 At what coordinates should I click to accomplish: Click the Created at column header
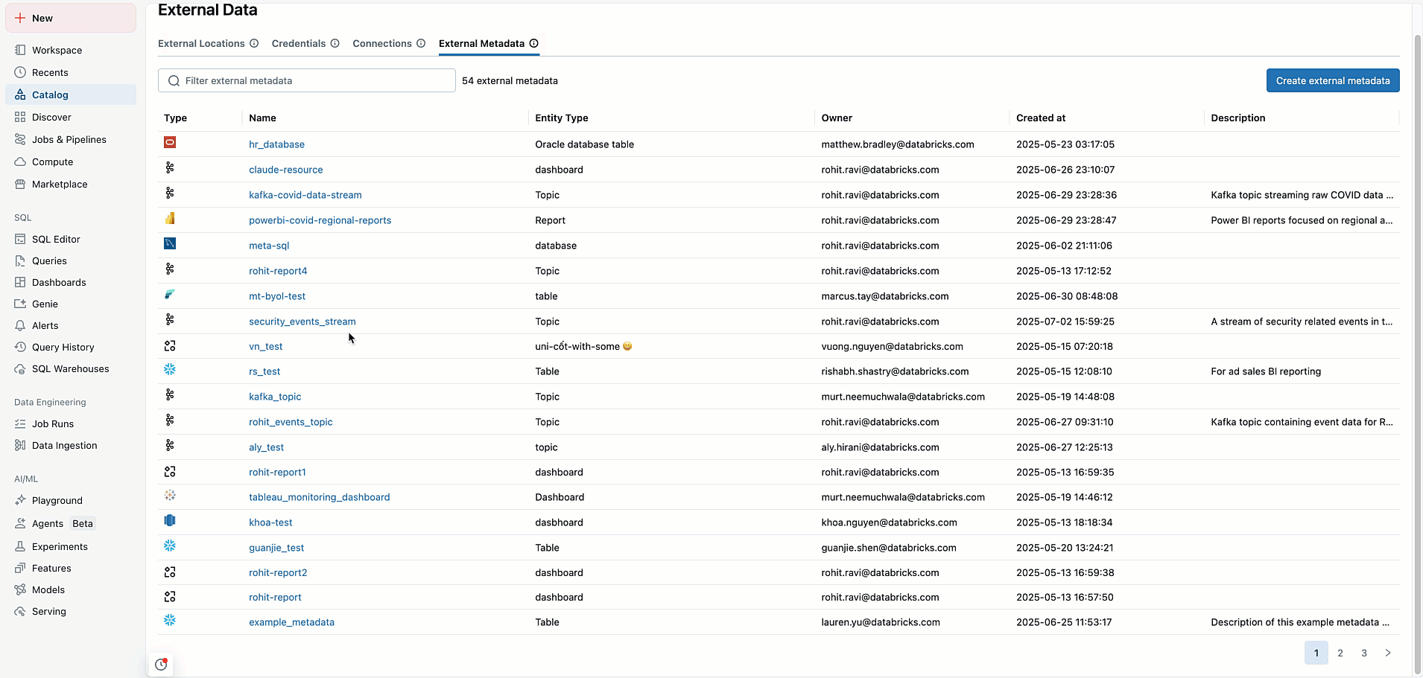click(1041, 118)
